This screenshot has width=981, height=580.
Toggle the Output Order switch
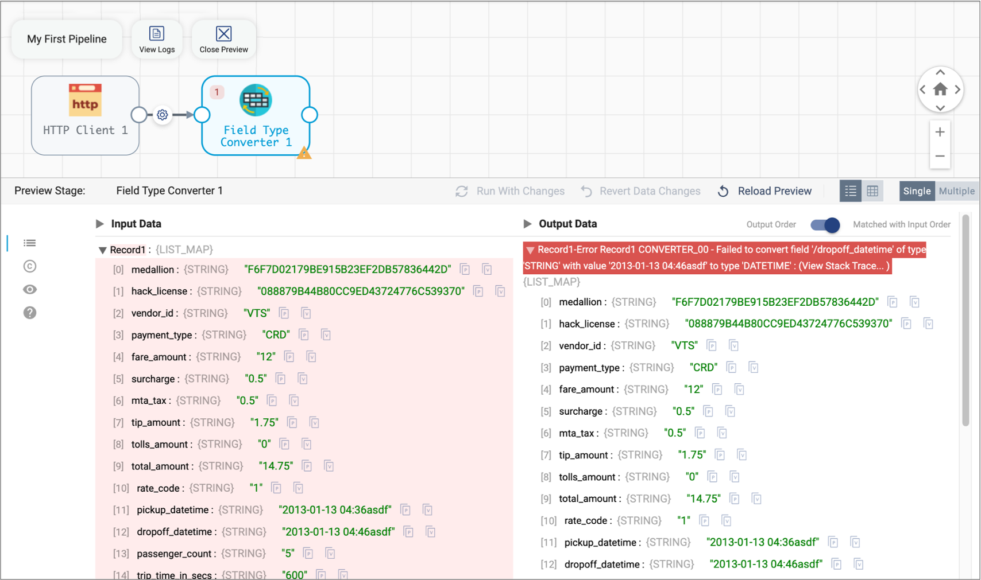pos(825,225)
